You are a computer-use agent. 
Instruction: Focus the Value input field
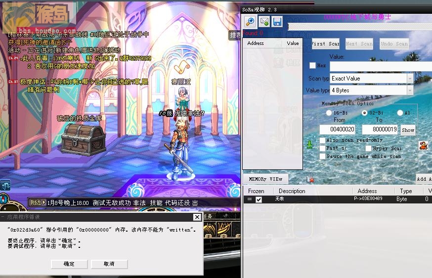(381, 66)
